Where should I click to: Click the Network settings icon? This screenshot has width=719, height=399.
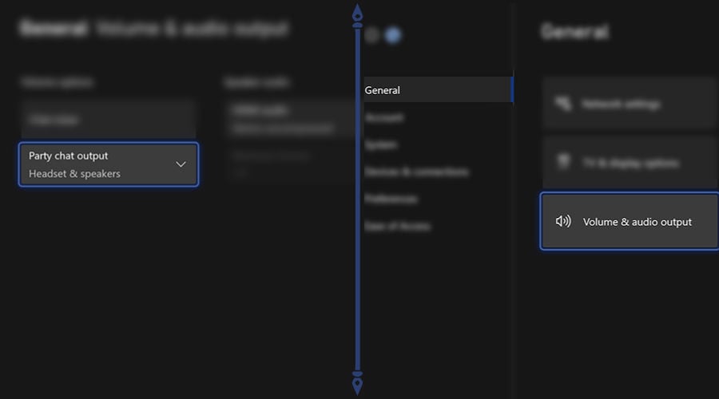point(563,104)
